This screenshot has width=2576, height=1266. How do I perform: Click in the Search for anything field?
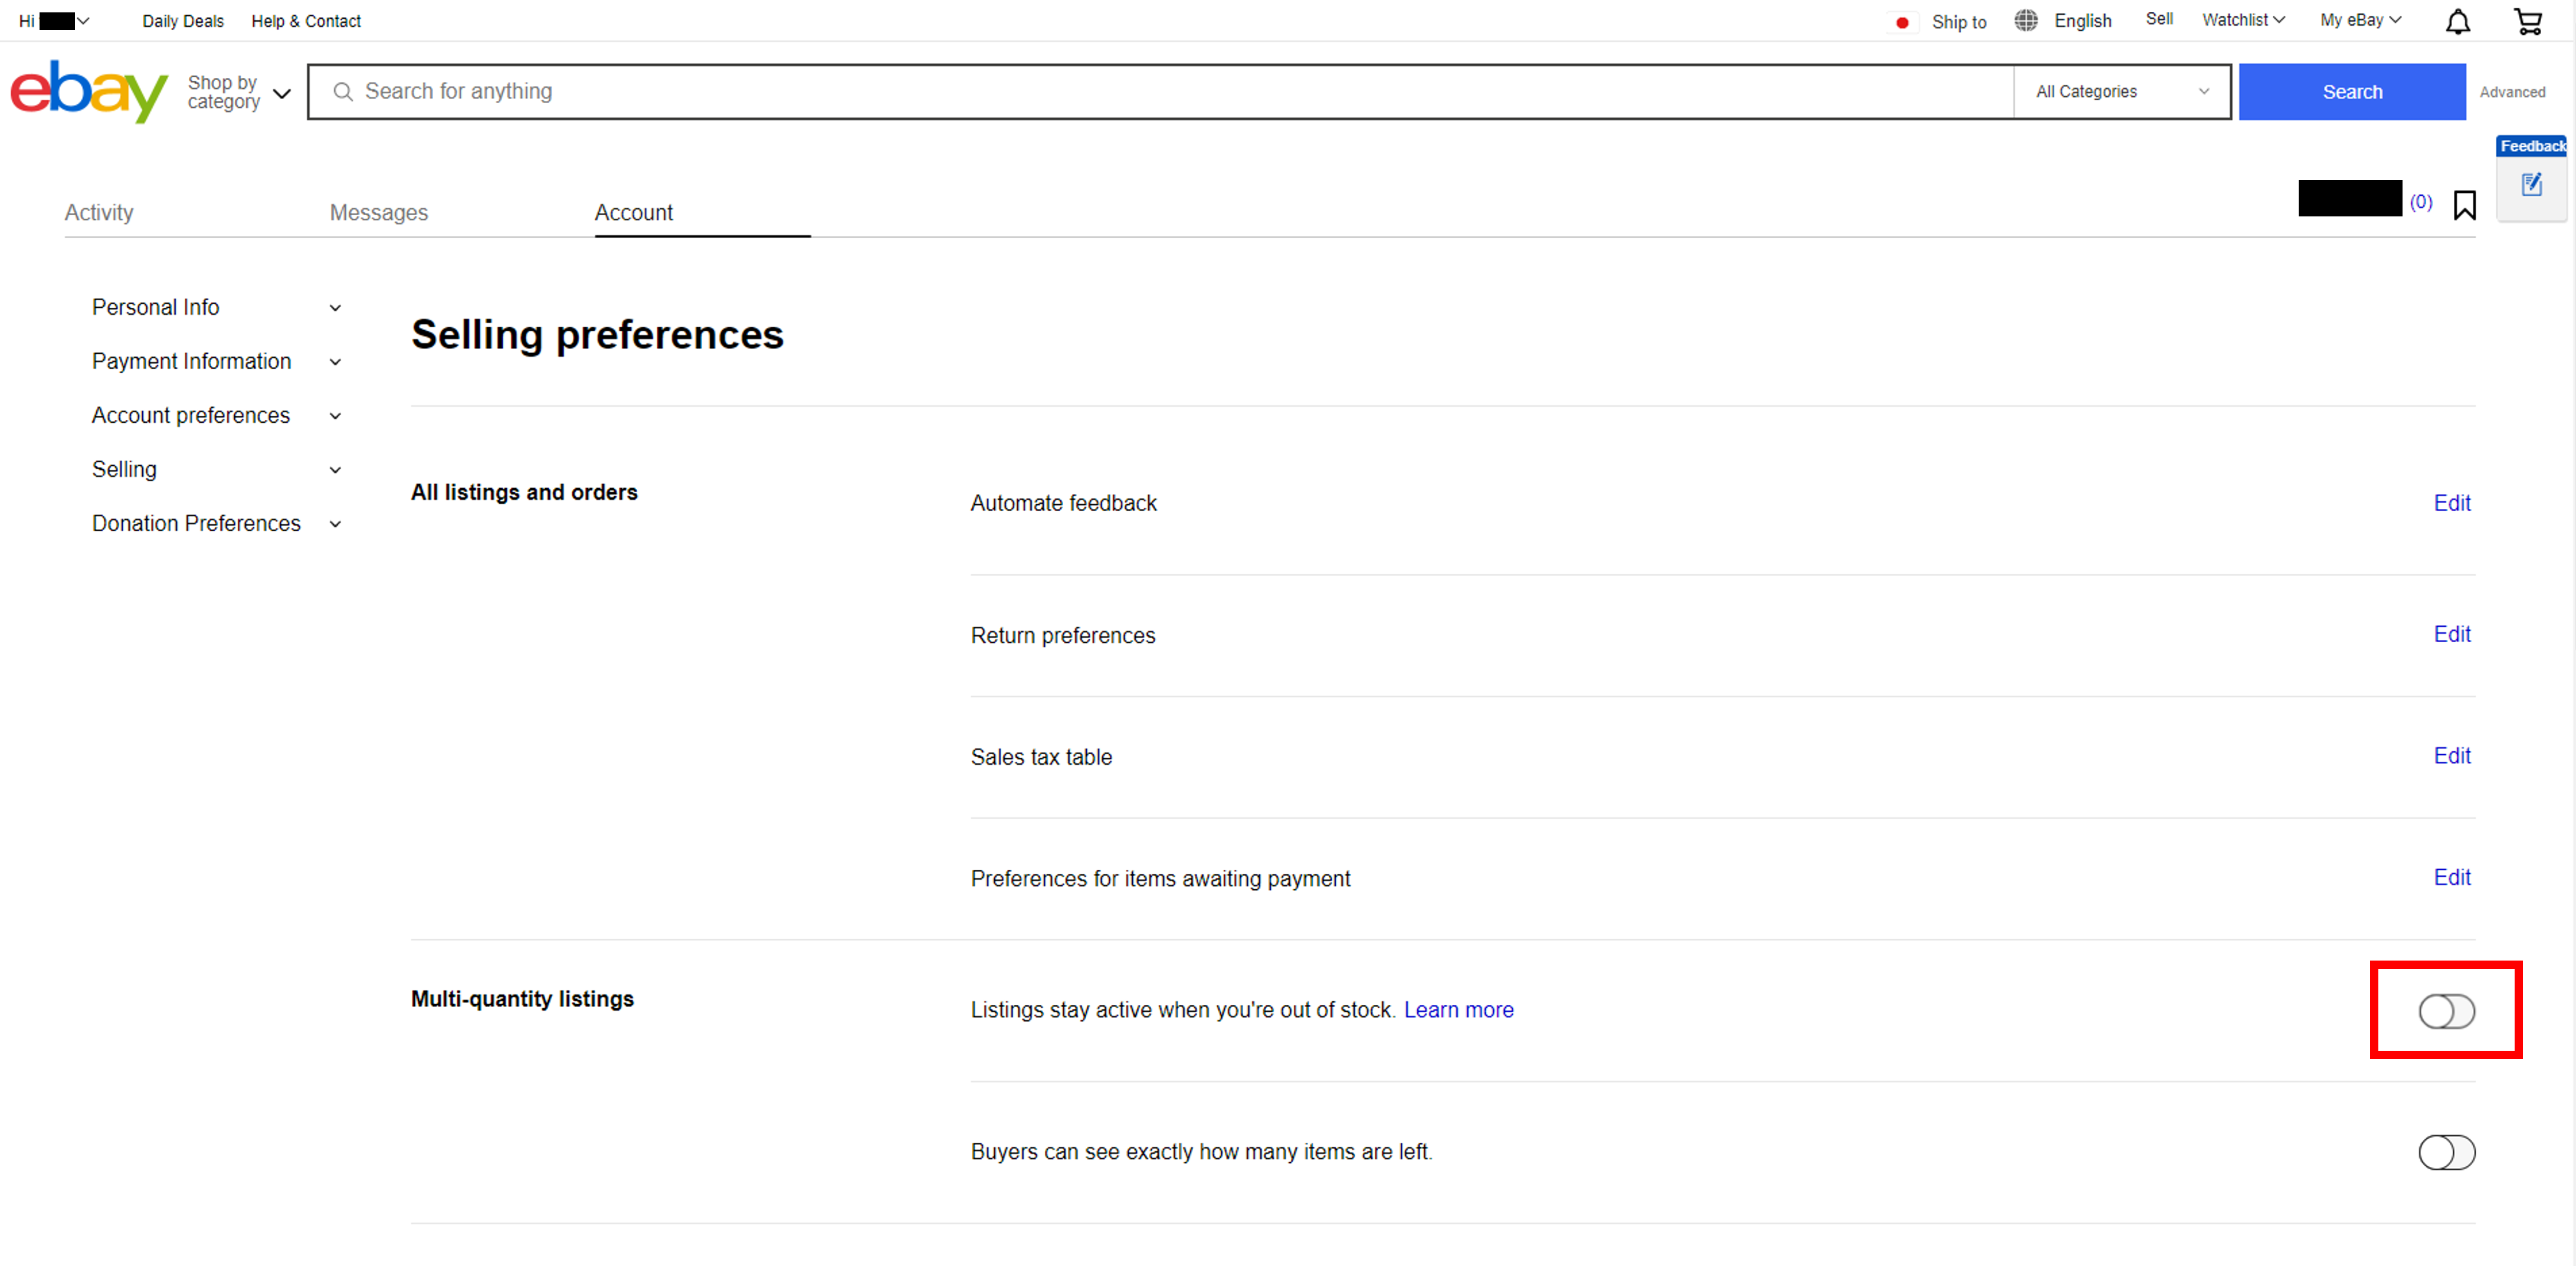[1160, 92]
